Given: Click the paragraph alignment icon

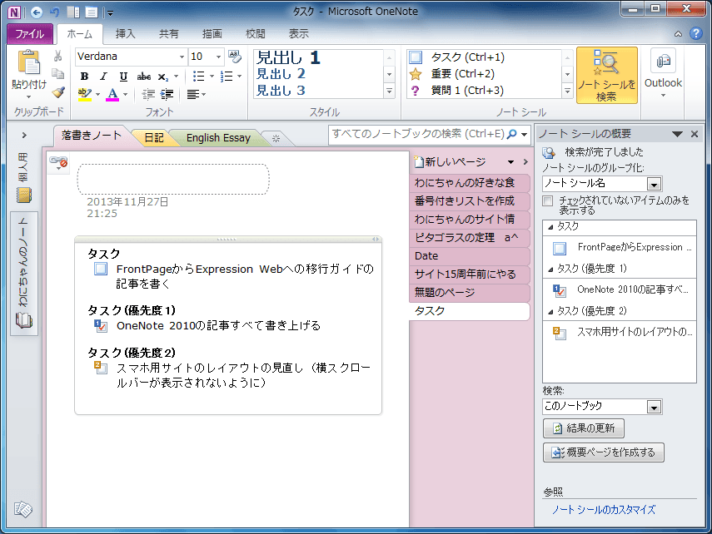Looking at the screenshot, I should [x=193, y=94].
